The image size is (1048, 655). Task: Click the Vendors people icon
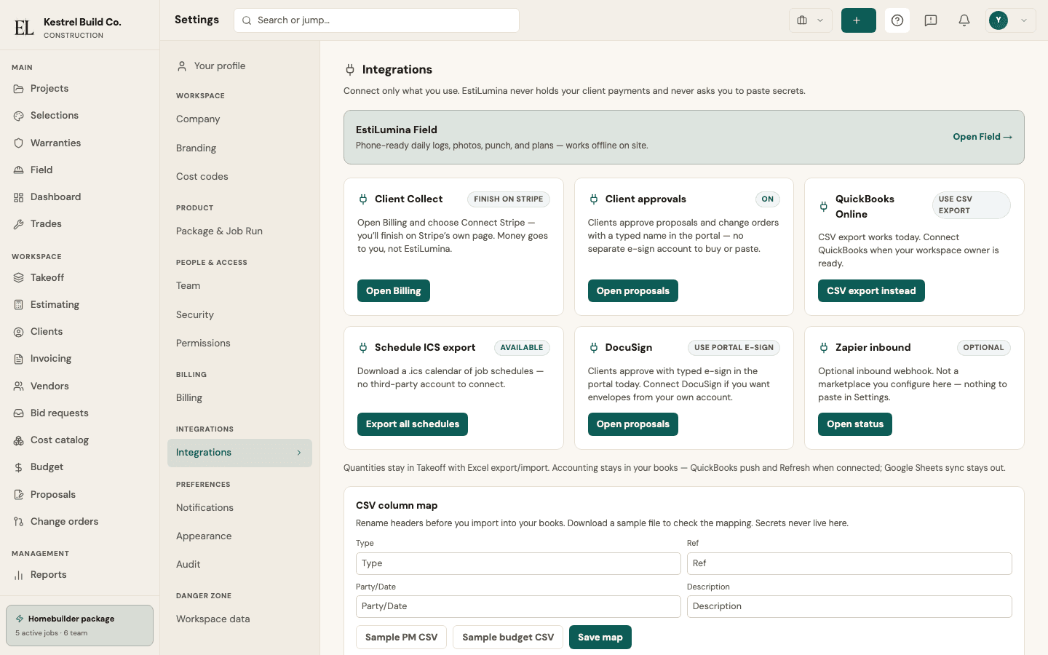click(19, 386)
